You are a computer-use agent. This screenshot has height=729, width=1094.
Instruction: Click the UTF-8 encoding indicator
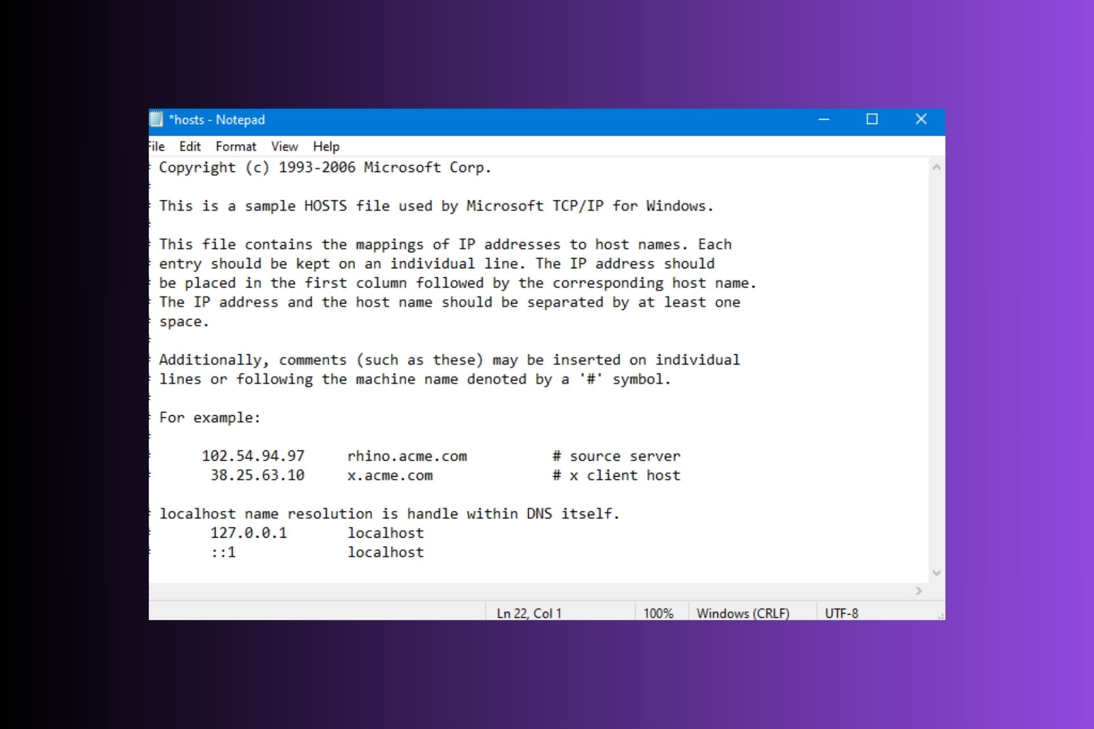(x=843, y=613)
